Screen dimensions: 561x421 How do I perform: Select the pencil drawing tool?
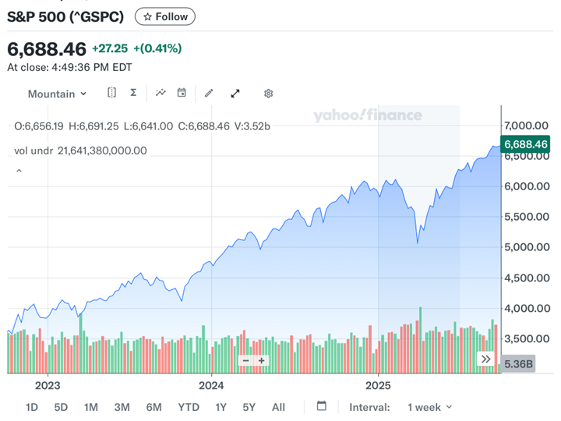[209, 94]
